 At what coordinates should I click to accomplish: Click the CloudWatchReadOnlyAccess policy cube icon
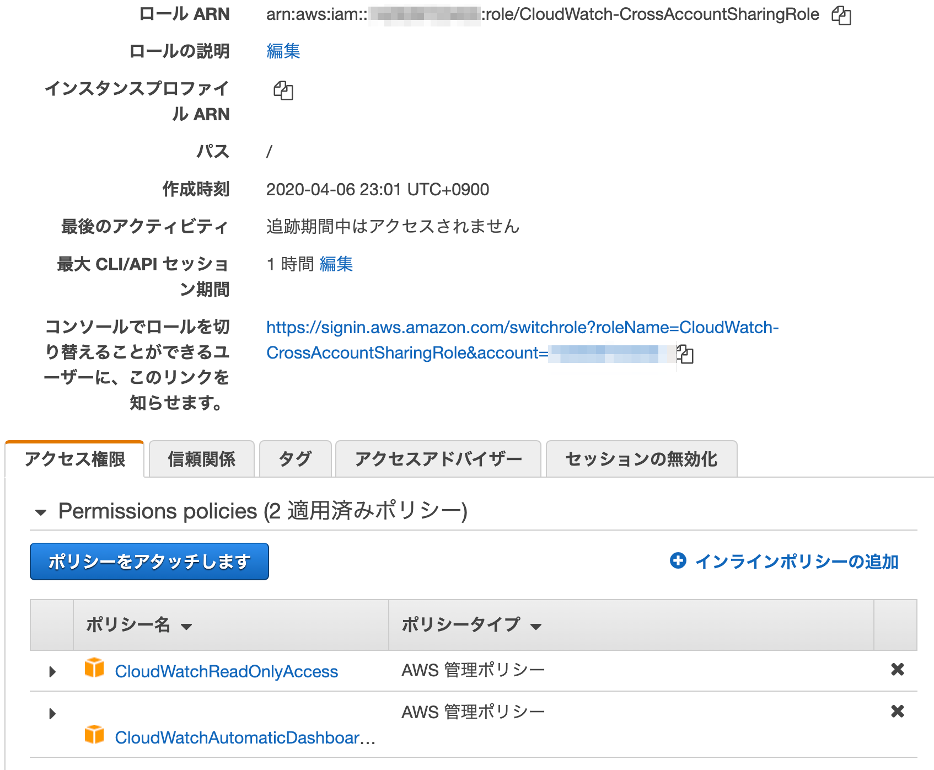click(94, 667)
